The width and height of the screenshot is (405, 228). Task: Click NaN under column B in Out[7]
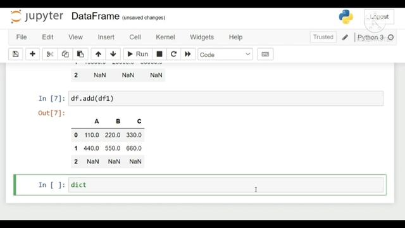pyautogui.click(x=114, y=161)
